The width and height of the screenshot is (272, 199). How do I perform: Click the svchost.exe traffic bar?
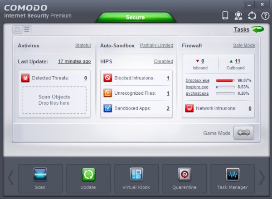coord(225,93)
